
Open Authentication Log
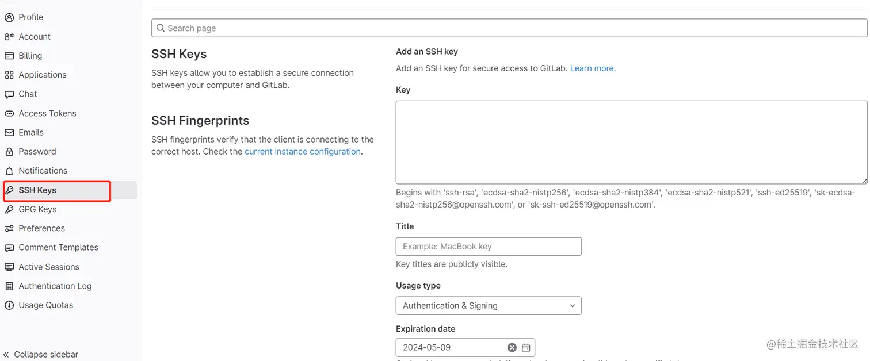(55, 286)
